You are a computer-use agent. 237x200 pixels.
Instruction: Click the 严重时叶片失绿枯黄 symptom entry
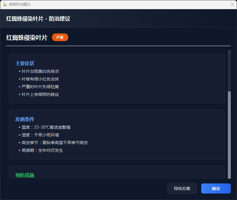tap(40, 87)
